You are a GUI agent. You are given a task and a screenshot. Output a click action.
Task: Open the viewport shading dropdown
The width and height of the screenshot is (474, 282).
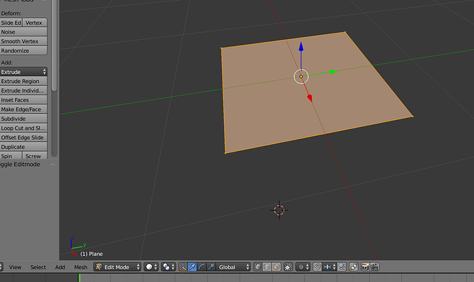pyautogui.click(x=151, y=267)
